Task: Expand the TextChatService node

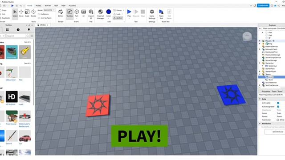Action: [x=260, y=85]
